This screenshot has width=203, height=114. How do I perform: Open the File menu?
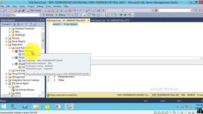point(2,6)
